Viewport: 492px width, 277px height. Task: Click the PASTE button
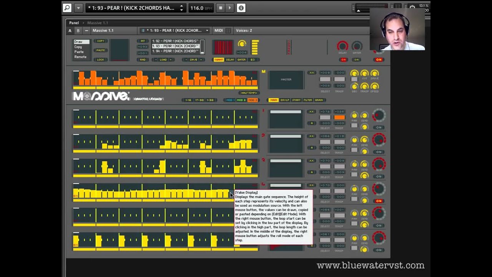point(101,50)
